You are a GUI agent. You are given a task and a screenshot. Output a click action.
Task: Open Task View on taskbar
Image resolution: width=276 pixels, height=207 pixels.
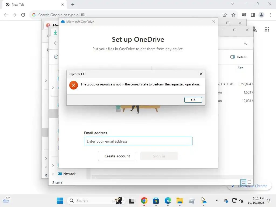[132, 201]
